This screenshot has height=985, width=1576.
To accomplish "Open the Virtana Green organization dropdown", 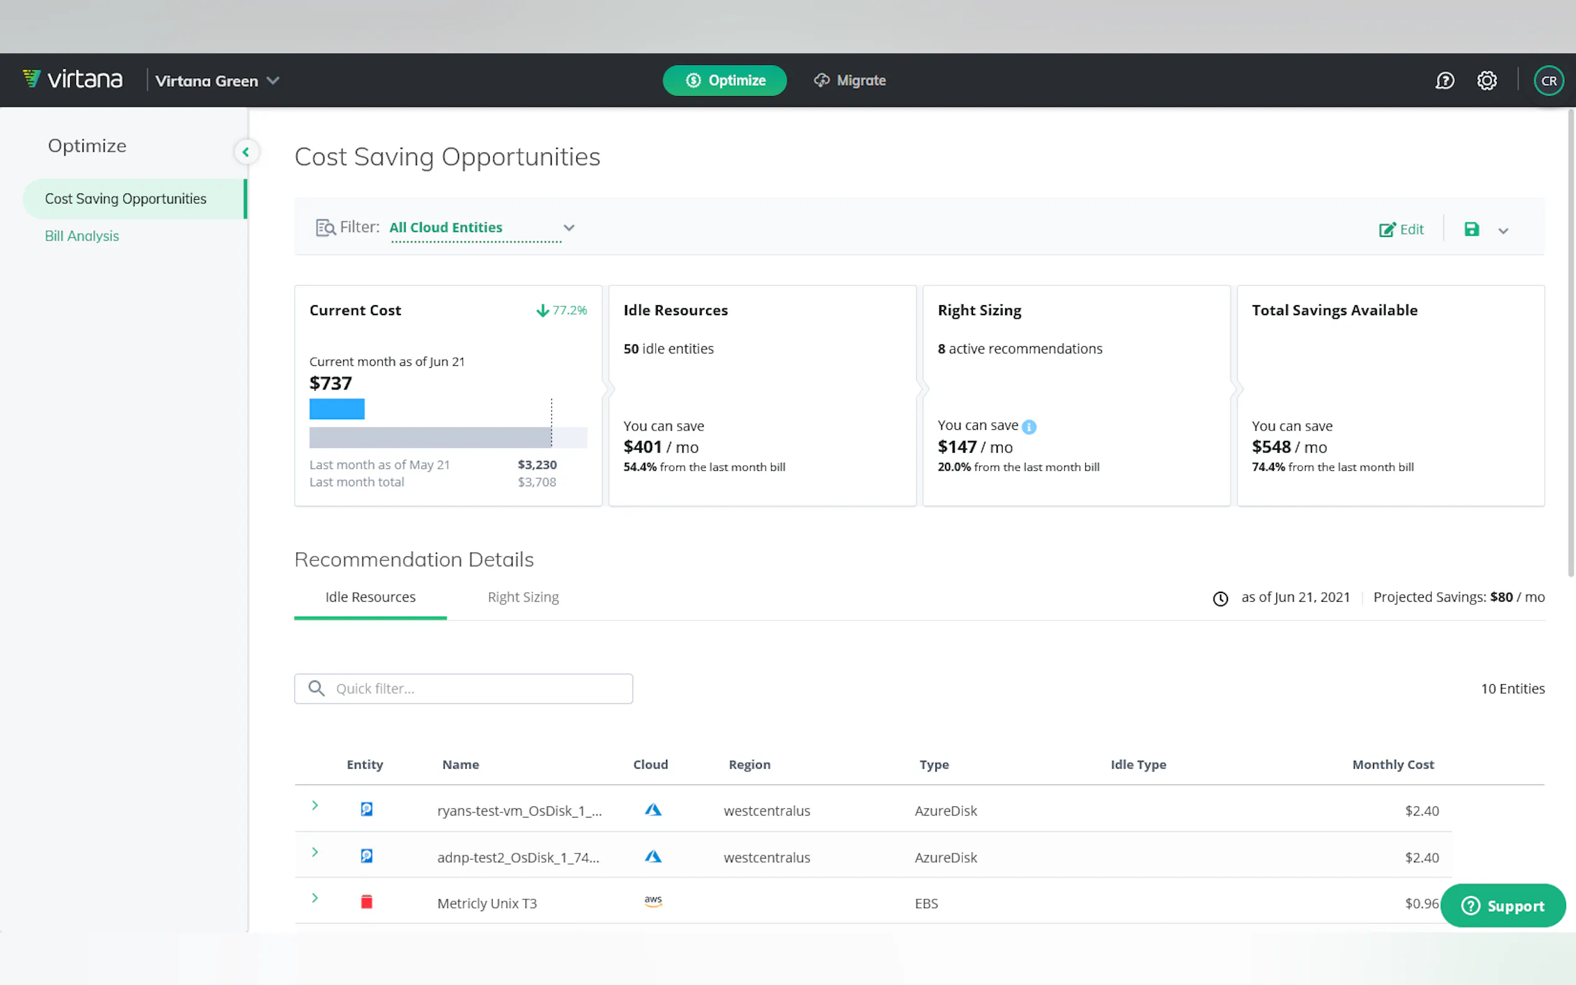I will [x=217, y=81].
